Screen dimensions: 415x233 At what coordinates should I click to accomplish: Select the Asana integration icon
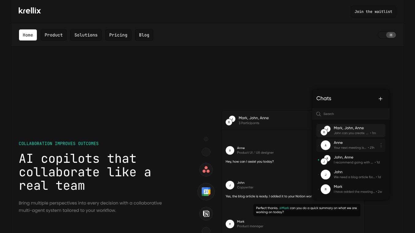pyautogui.click(x=206, y=170)
